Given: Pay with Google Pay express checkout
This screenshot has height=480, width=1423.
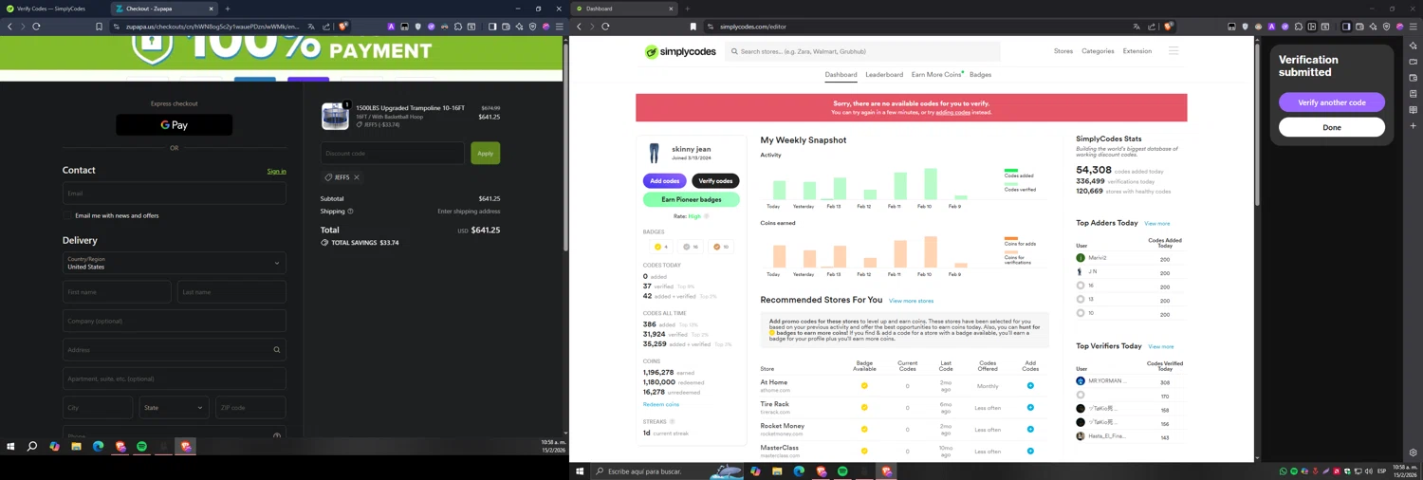Looking at the screenshot, I should pos(175,125).
